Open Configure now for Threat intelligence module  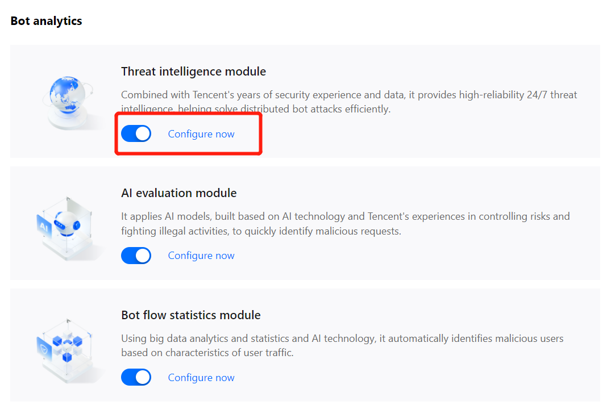201,134
